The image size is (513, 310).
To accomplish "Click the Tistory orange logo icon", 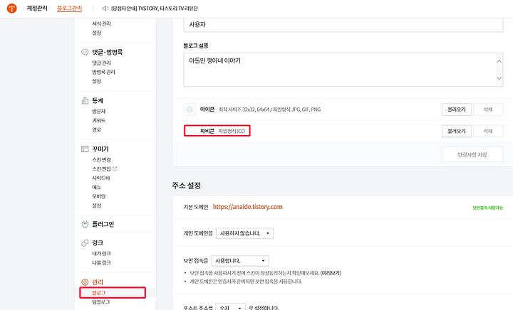I will (12, 8).
